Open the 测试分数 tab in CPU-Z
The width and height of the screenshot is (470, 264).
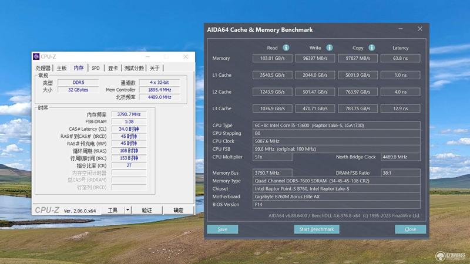click(x=134, y=68)
